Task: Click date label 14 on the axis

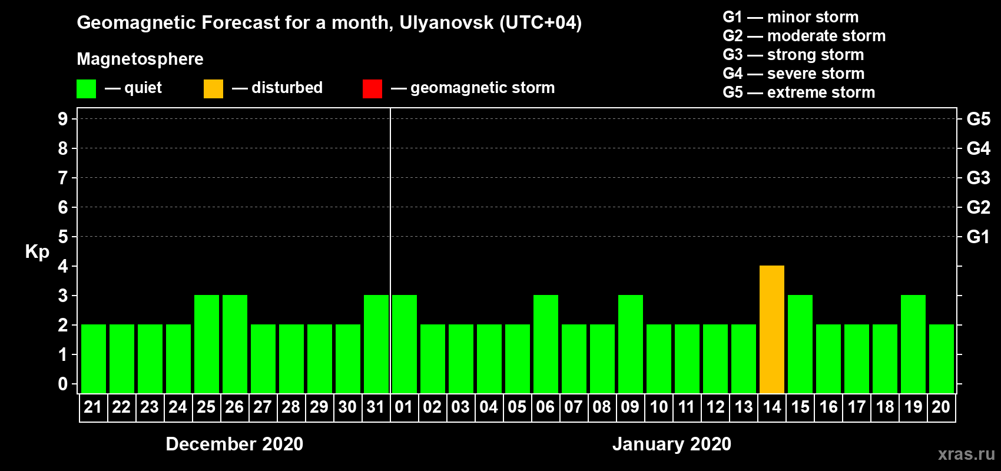Action: click(x=772, y=407)
